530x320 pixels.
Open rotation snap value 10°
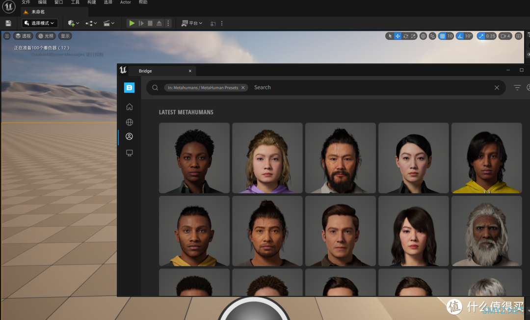pyautogui.click(x=468, y=36)
